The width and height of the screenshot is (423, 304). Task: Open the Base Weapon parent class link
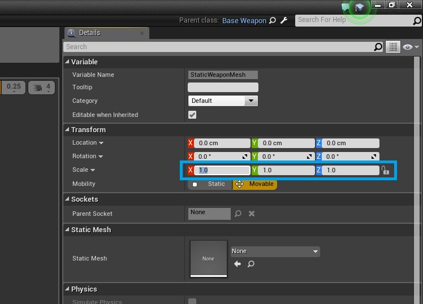click(x=244, y=21)
